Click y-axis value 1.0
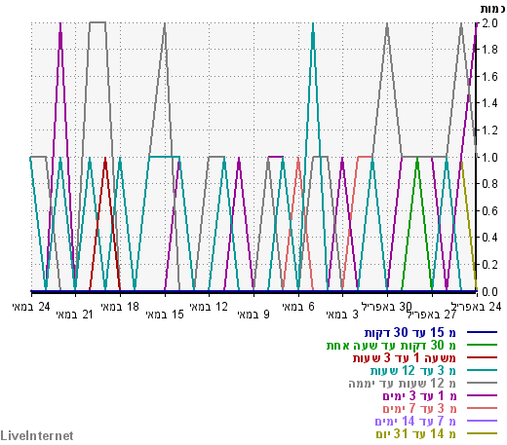Viewport: 507px width, 445px height. tap(489, 157)
